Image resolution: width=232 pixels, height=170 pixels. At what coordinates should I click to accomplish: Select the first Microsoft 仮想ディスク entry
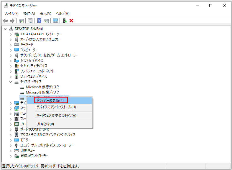click(42, 87)
